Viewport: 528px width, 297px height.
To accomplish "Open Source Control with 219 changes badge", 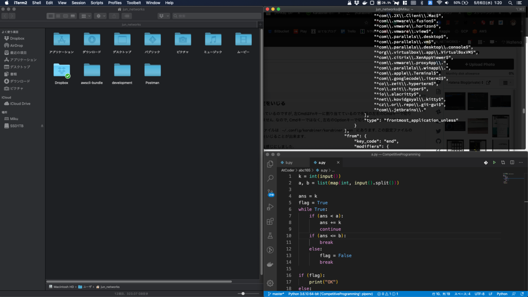I will (x=270, y=193).
